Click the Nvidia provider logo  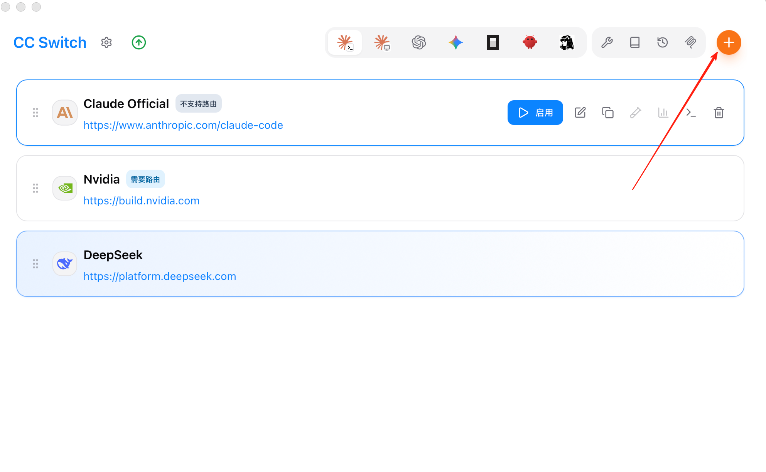[x=65, y=188]
